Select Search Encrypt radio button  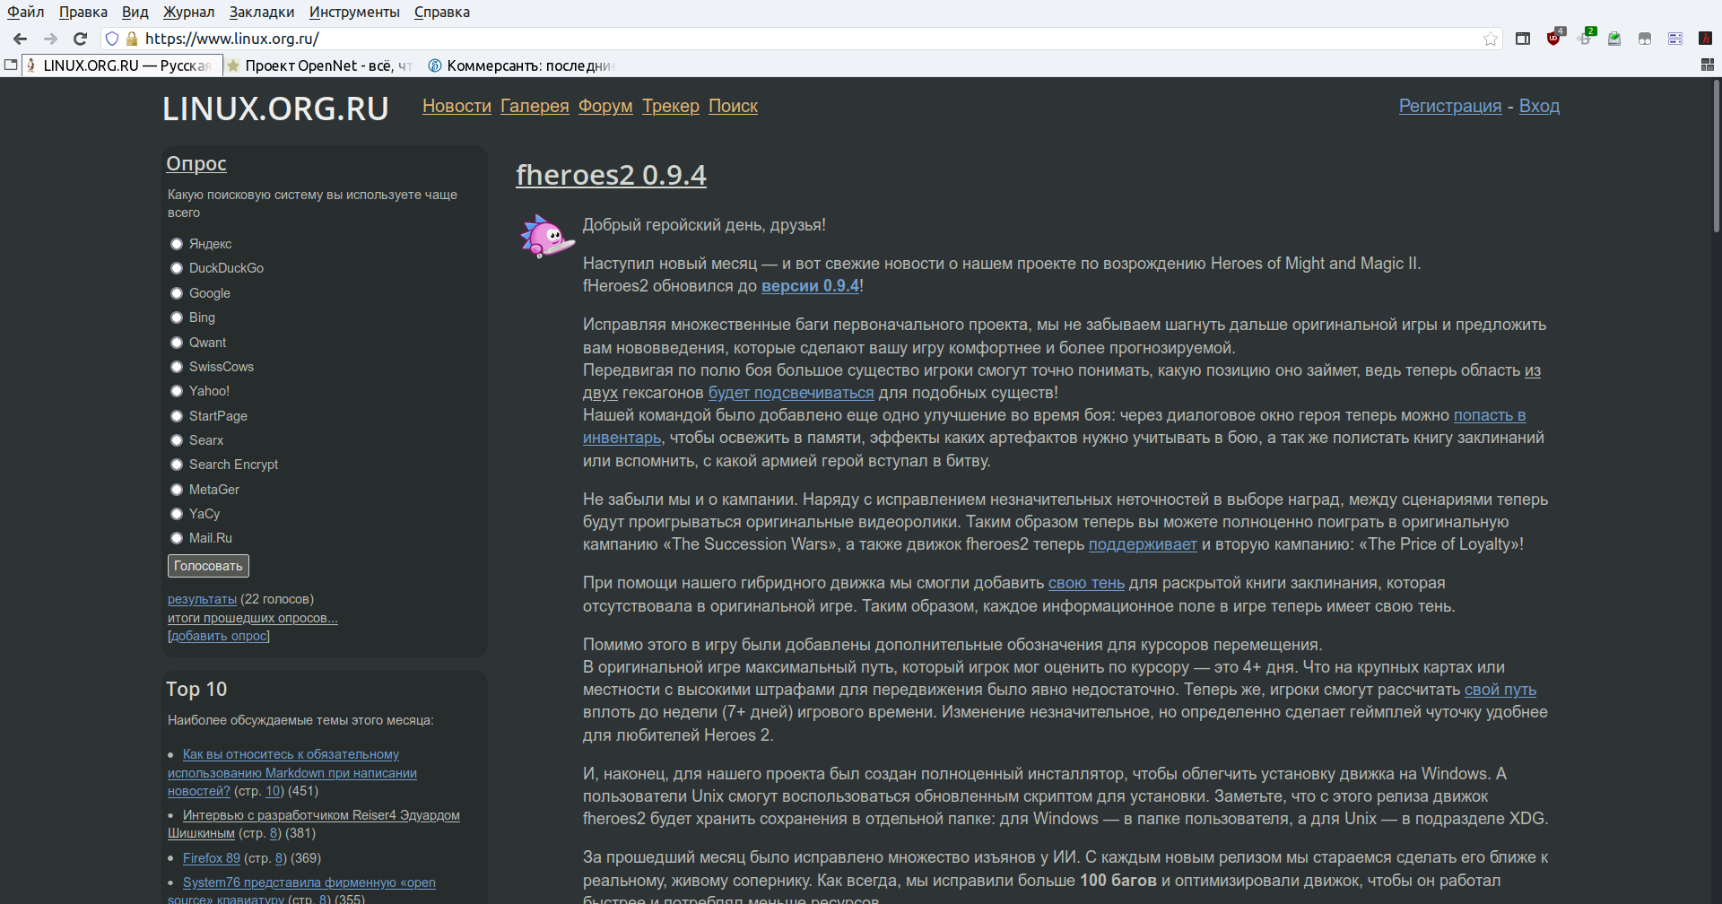coord(177,465)
